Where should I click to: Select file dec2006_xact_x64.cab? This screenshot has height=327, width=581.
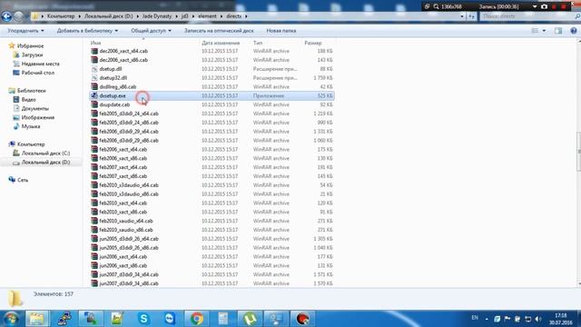coord(123,51)
